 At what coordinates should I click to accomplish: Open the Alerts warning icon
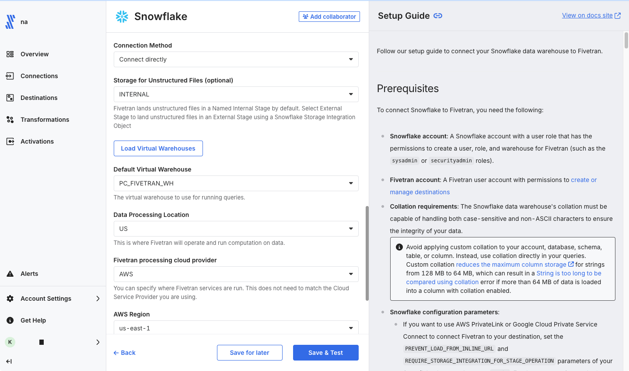tap(10, 274)
